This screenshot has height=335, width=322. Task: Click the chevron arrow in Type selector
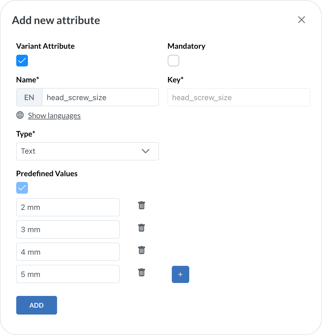[145, 151]
